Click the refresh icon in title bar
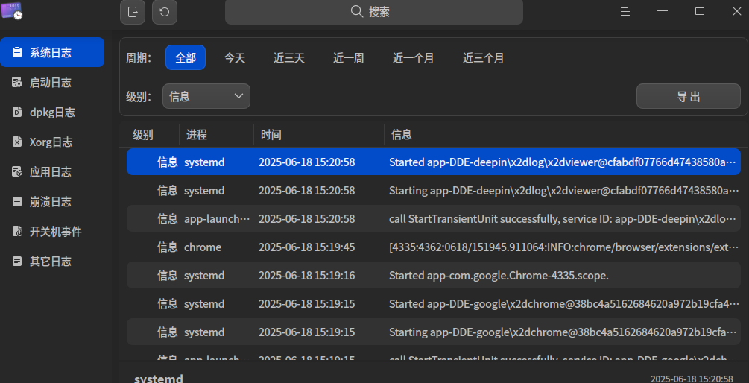The width and height of the screenshot is (749, 383). [164, 12]
